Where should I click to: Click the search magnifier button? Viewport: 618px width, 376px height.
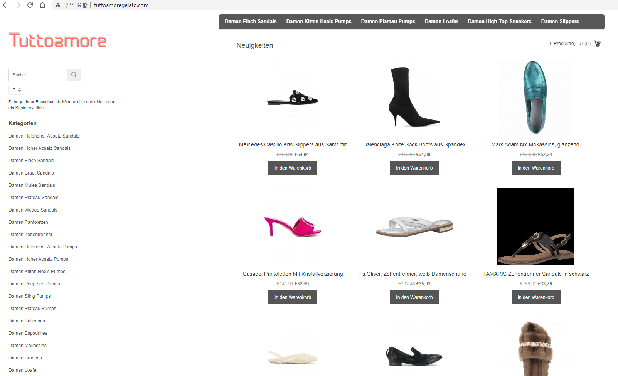(74, 75)
